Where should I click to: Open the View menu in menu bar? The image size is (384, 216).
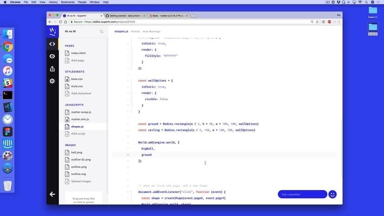click(x=42, y=2)
